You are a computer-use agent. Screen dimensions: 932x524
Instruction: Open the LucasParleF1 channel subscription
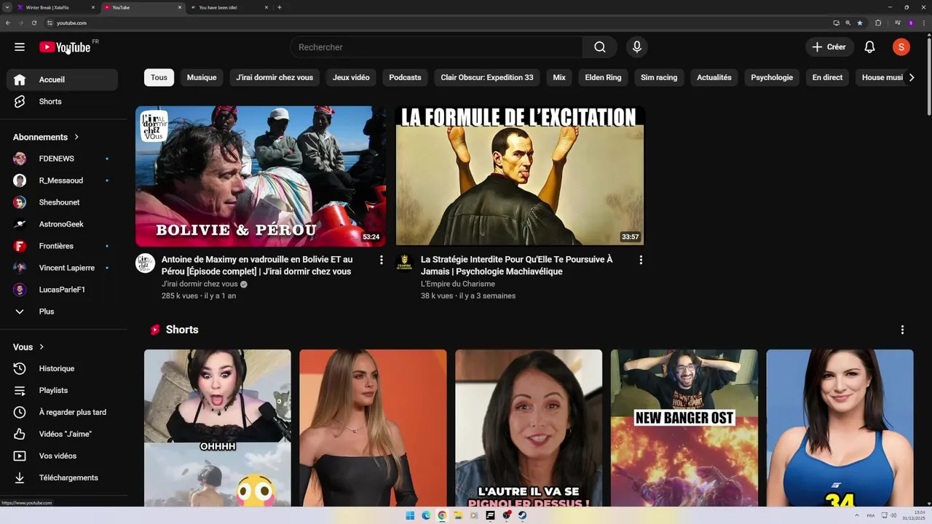point(62,290)
